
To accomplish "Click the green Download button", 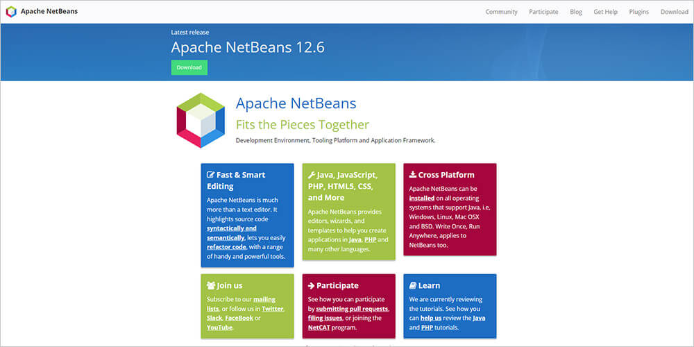I will coord(189,68).
